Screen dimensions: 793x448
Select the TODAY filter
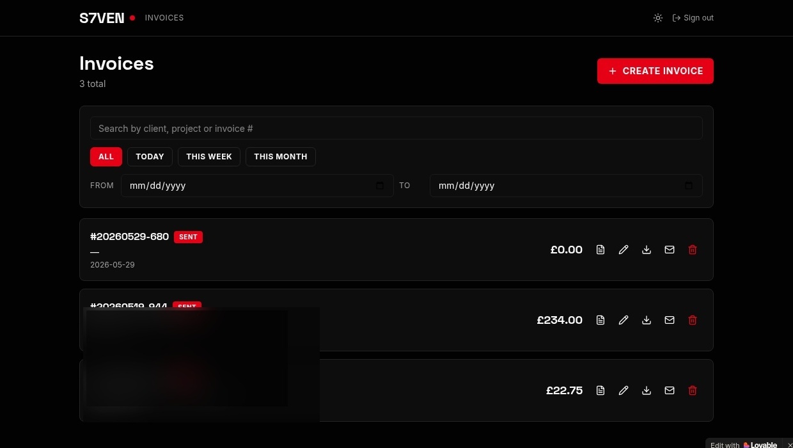[x=150, y=157]
